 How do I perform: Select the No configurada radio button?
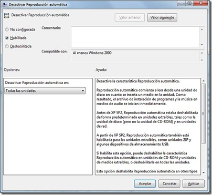point(7,29)
